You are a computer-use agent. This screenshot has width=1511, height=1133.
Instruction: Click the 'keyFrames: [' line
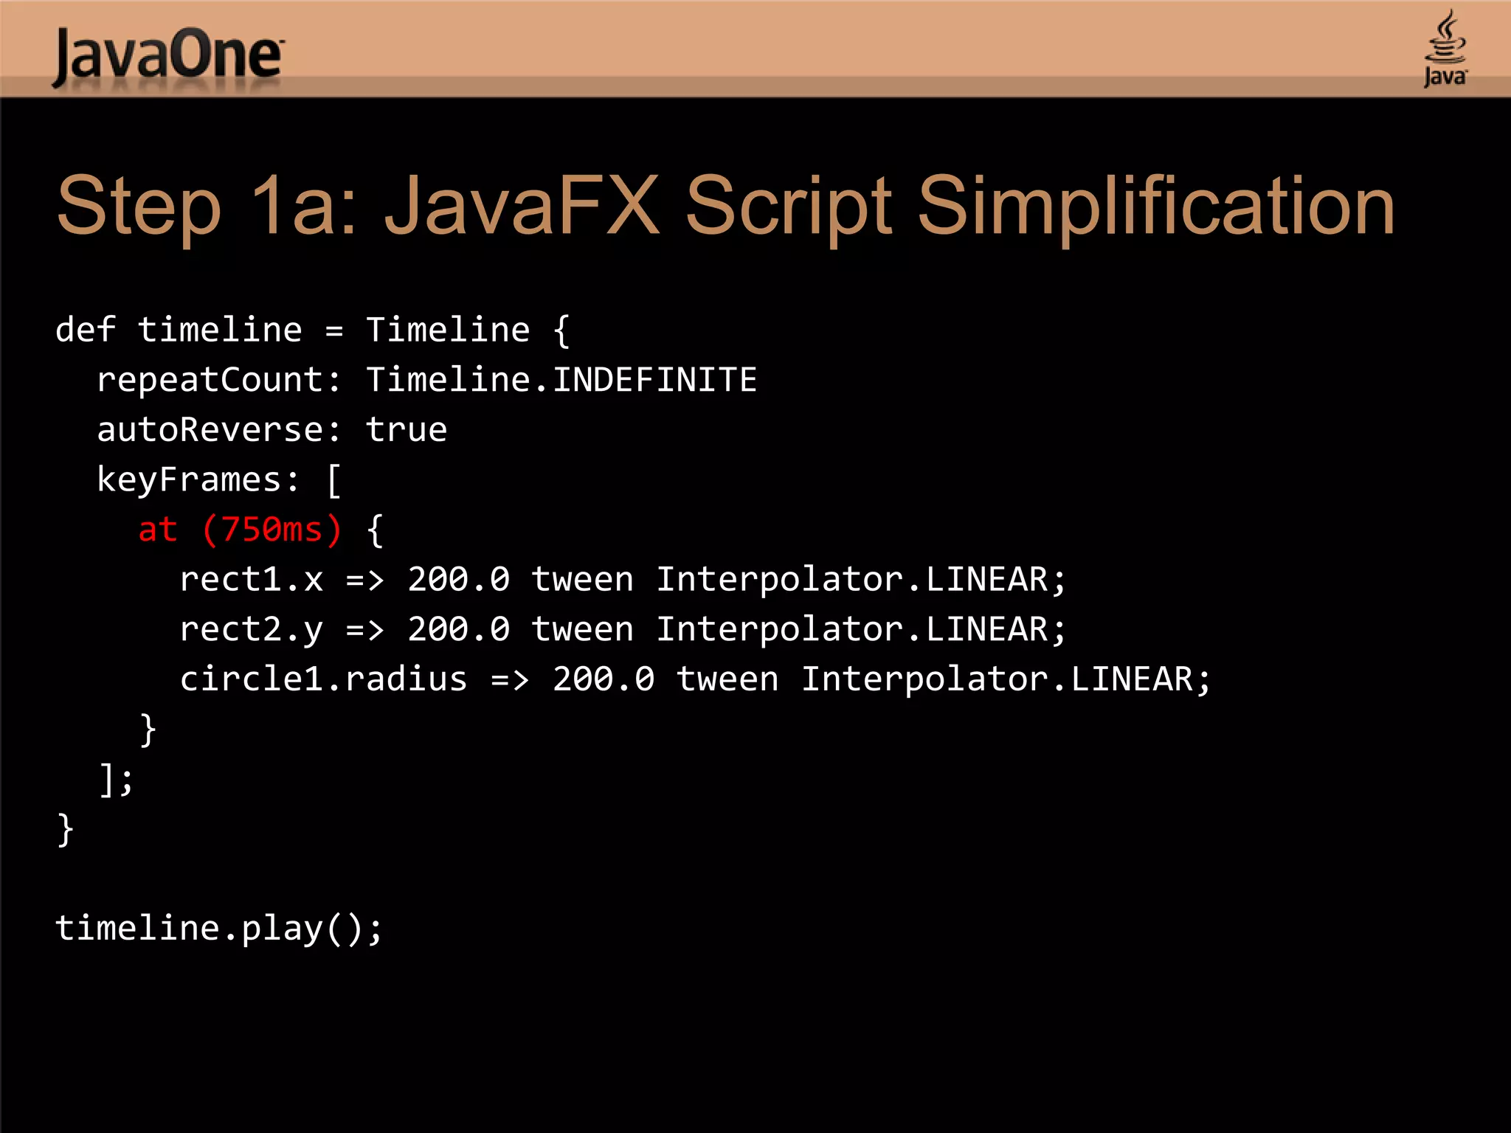coord(218,480)
